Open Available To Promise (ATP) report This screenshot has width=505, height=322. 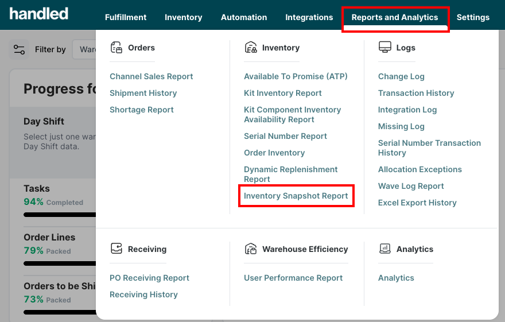296,76
